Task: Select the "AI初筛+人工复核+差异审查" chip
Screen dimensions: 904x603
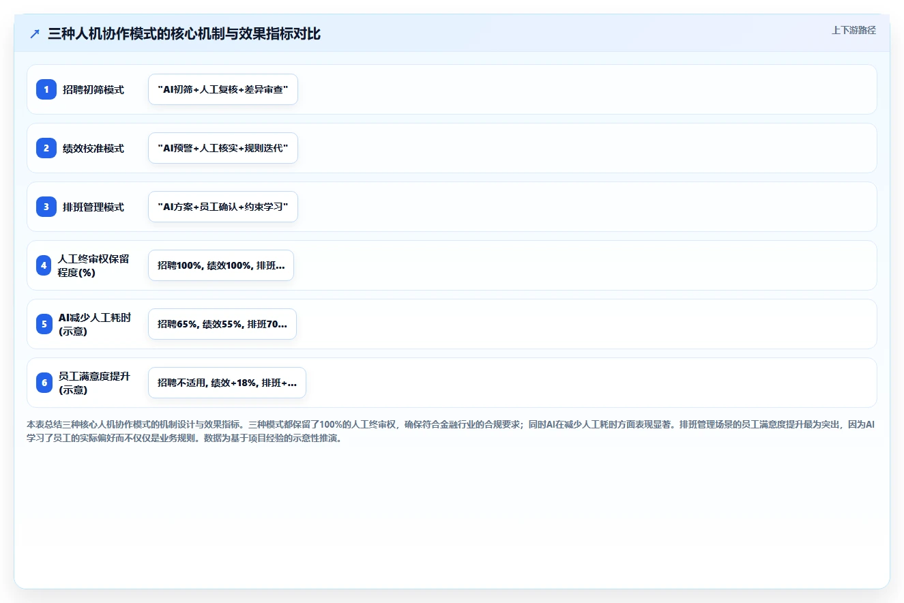Action: click(223, 89)
